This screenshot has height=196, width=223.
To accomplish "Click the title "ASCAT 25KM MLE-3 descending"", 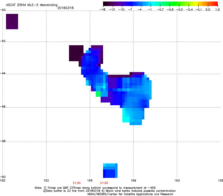I will pyautogui.click(x=32, y=5).
